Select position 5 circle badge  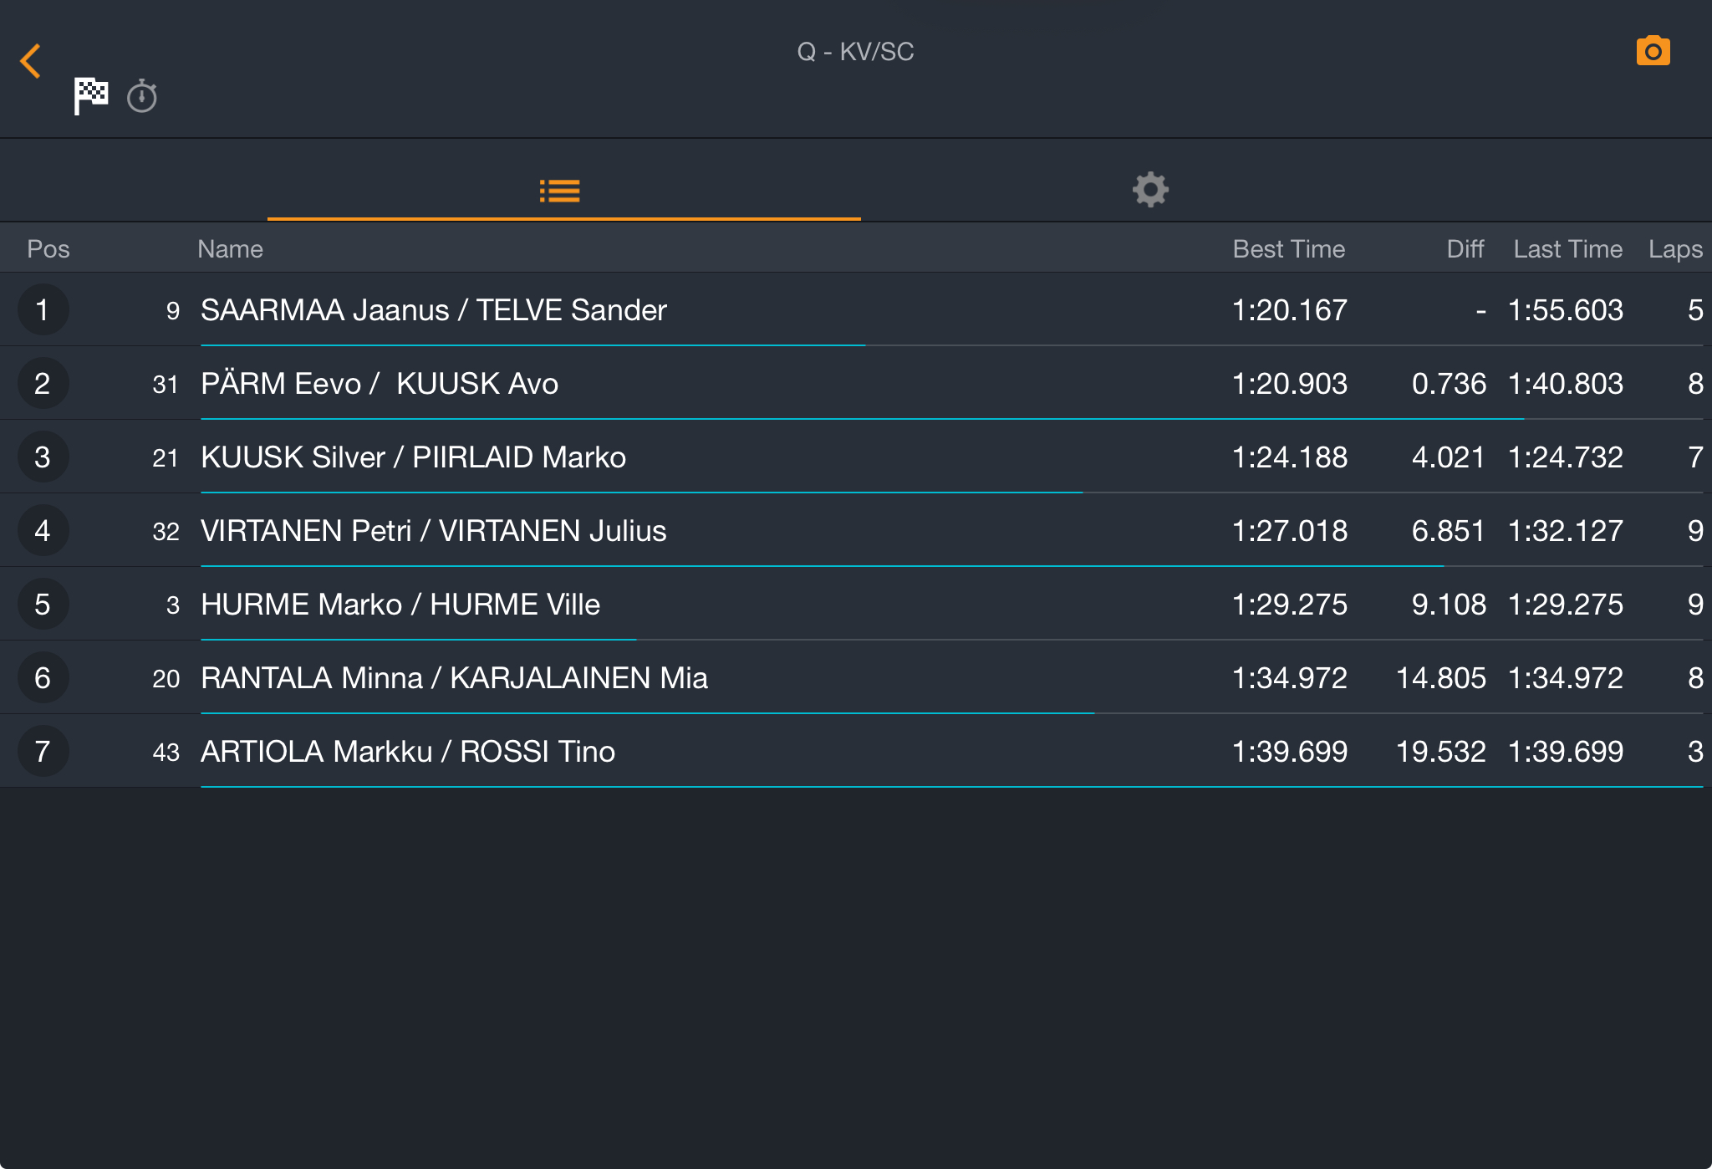[x=43, y=604]
